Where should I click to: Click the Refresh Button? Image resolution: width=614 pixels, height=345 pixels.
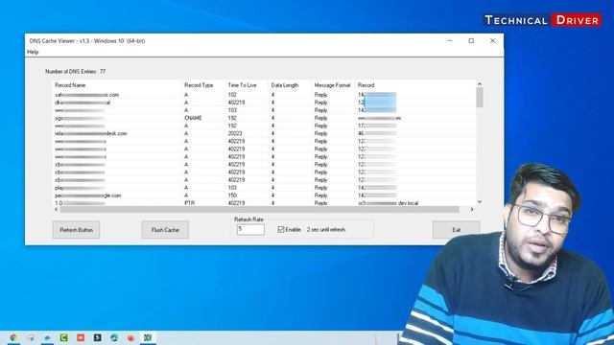[x=77, y=230]
